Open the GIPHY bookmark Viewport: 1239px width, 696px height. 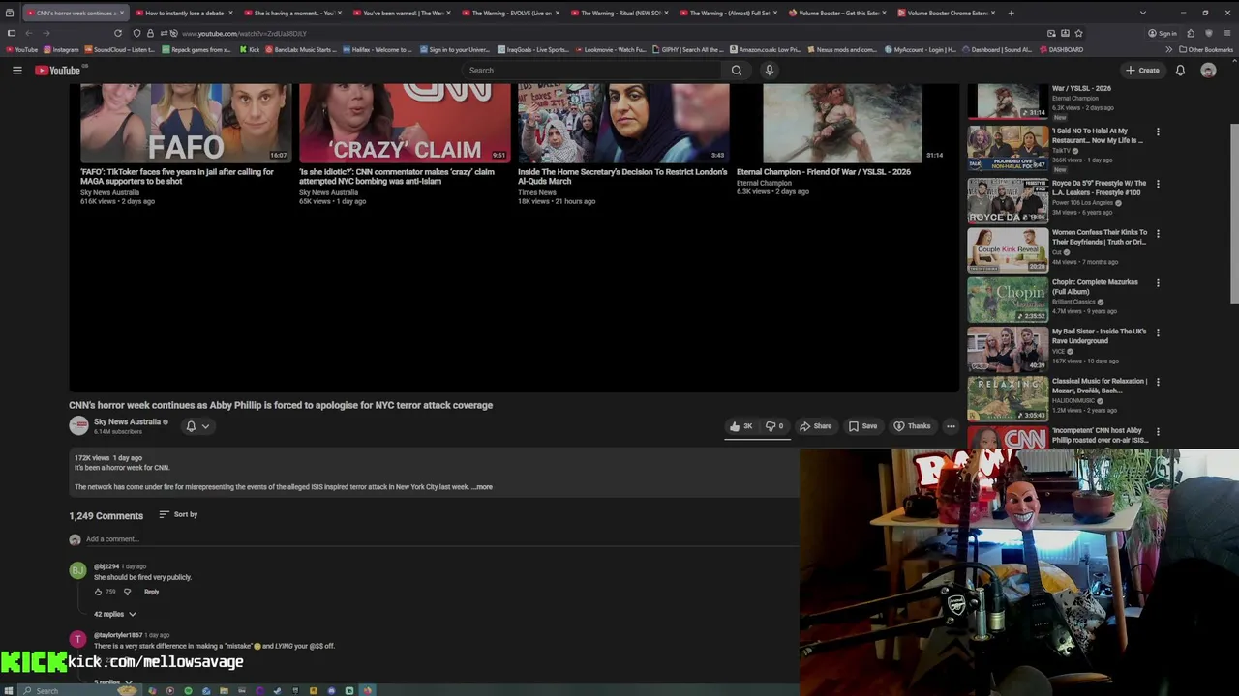point(688,49)
